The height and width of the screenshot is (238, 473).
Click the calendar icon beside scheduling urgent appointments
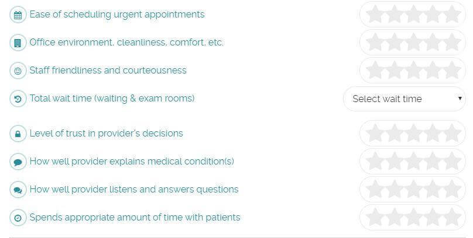[18, 15]
